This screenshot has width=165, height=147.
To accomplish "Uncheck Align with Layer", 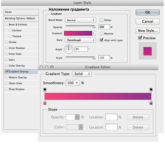I will click(x=101, y=40).
